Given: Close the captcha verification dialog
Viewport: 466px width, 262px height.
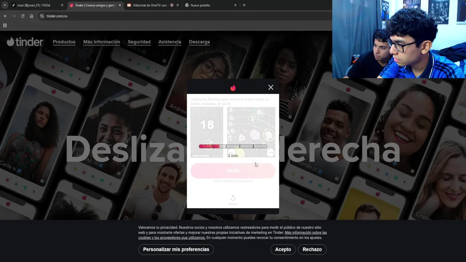Looking at the screenshot, I should tap(270, 87).
